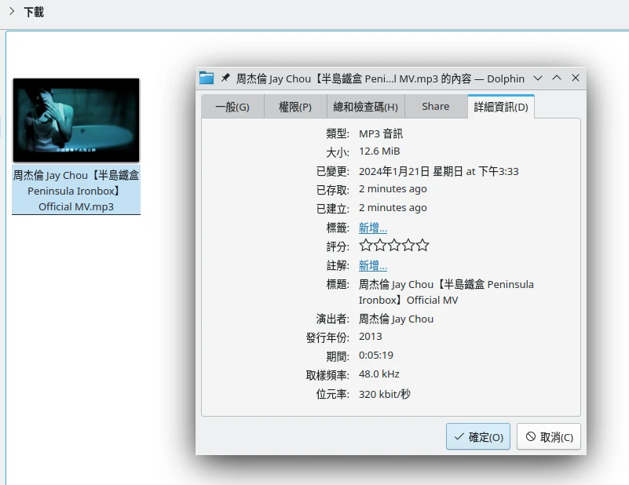629x485 pixels.
Task: Switch to the 一般(G) tab
Action: pos(232,107)
